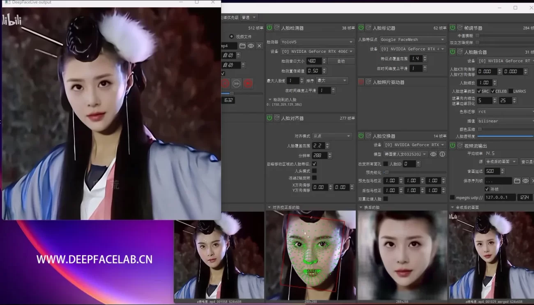Click reset icon beside 人脸对齐器
Image resolution: width=534 pixels, height=305 pixels.
click(277, 118)
